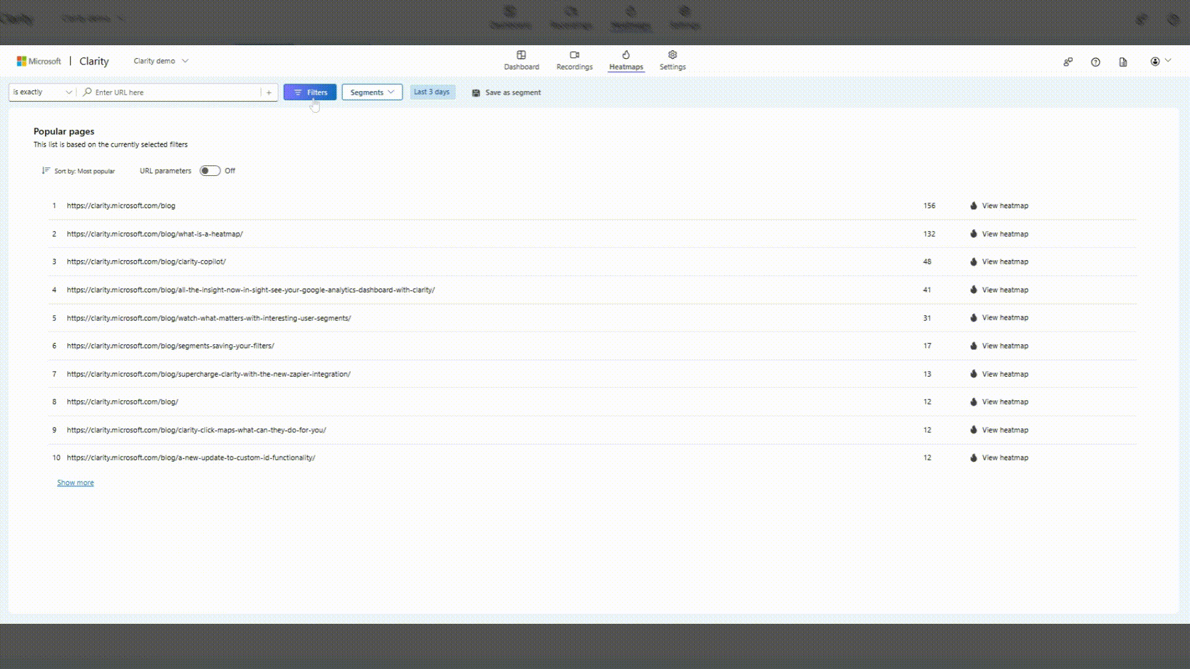Click the 48 view count

tap(927, 262)
